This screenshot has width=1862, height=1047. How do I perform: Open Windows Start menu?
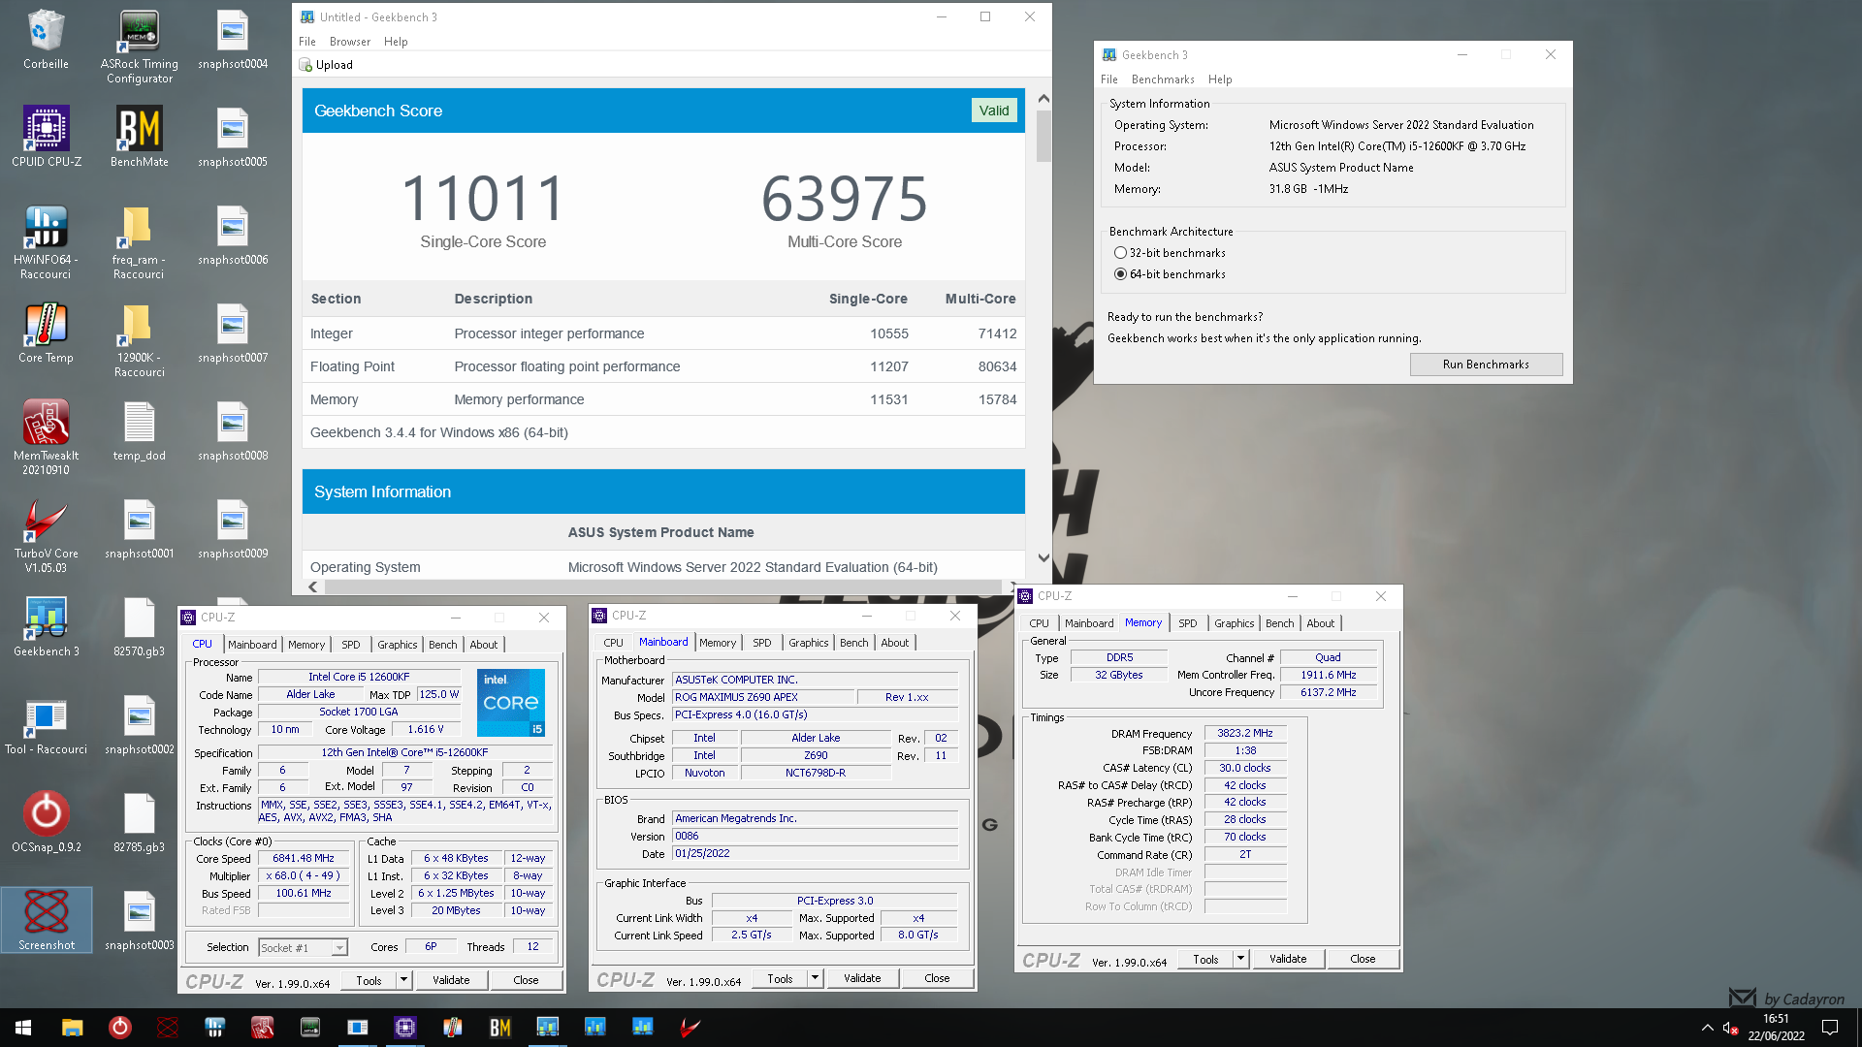click(23, 1028)
